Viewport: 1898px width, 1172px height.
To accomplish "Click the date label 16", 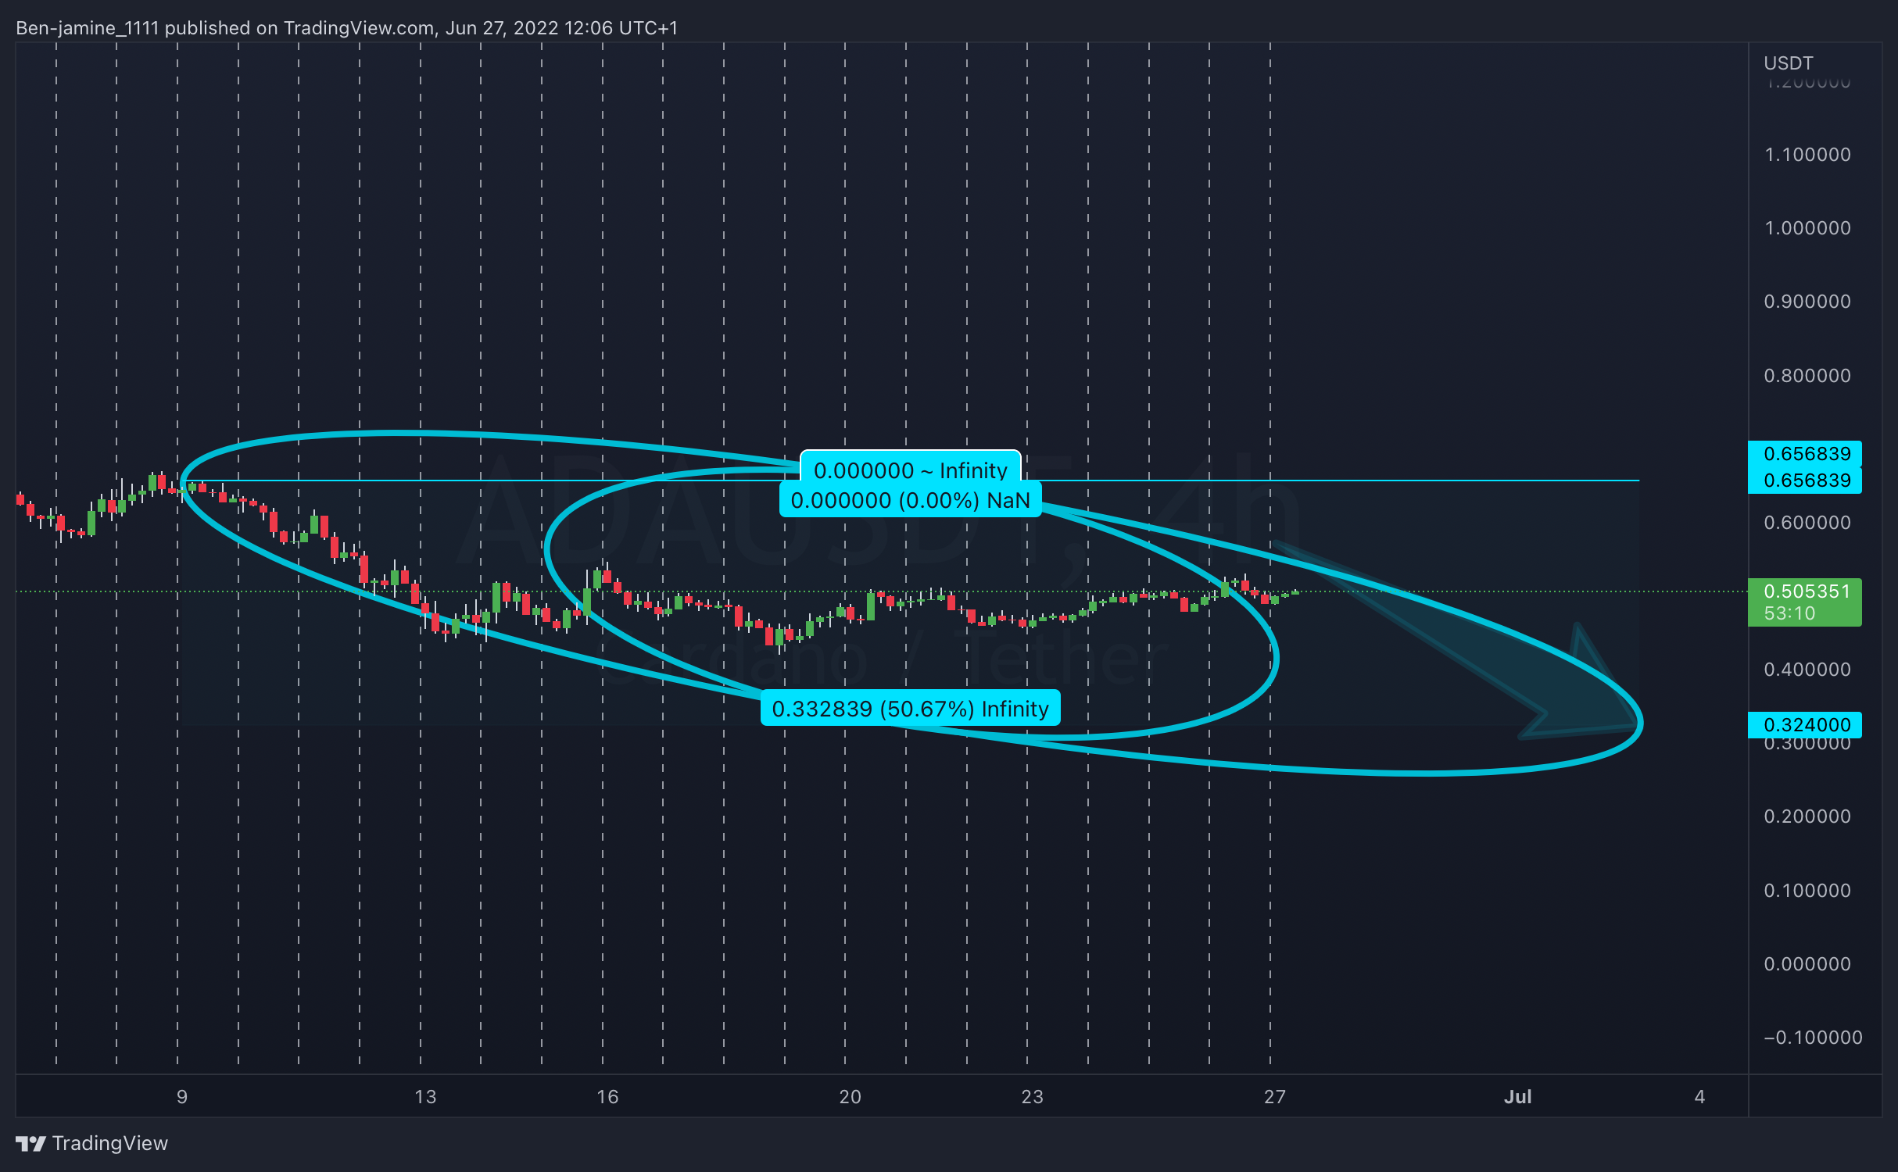I will pyautogui.click(x=607, y=1097).
